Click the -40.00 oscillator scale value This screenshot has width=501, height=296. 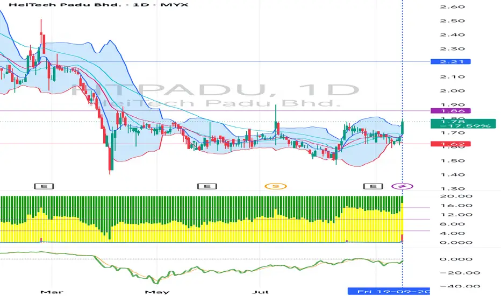coord(460,286)
